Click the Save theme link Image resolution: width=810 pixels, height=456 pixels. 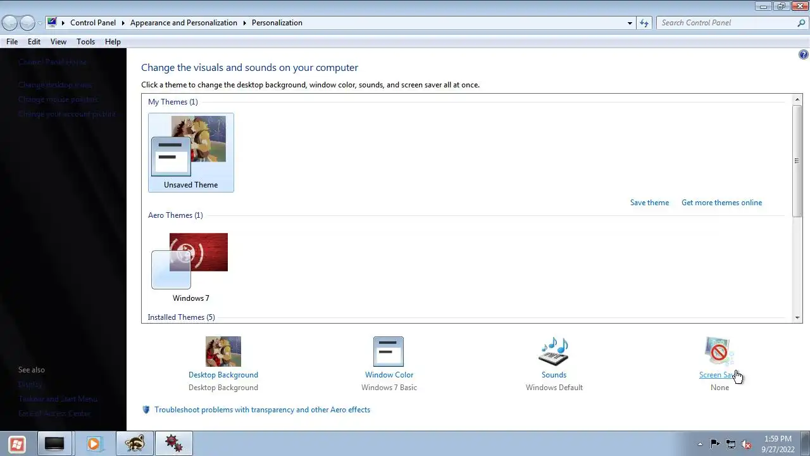point(649,203)
